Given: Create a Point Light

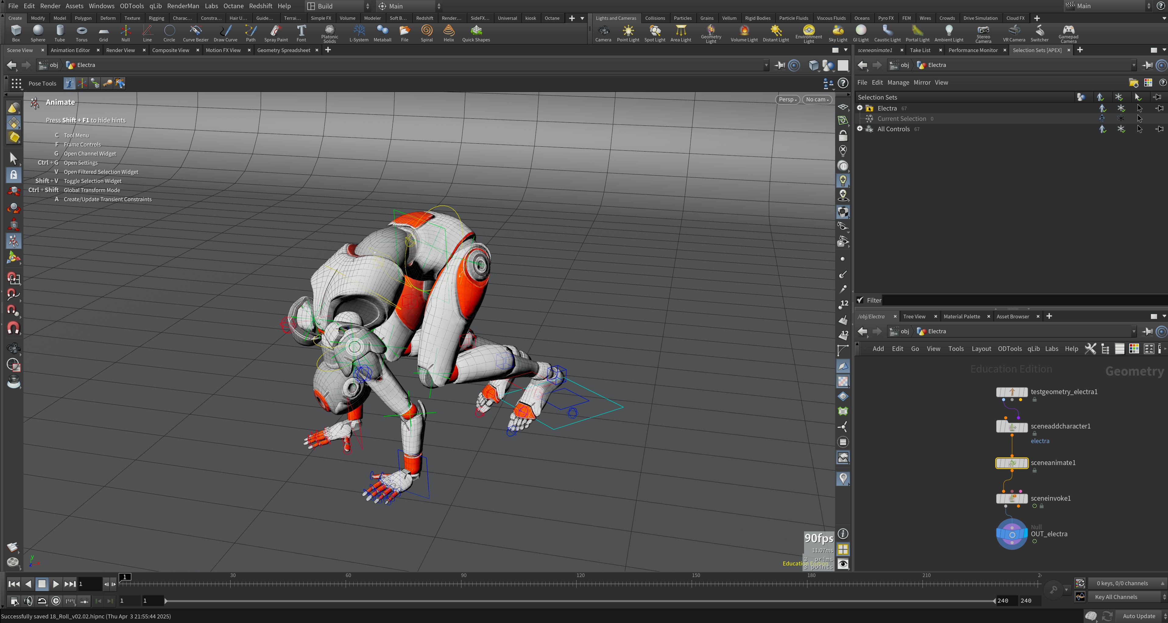Looking at the screenshot, I should pos(628,33).
